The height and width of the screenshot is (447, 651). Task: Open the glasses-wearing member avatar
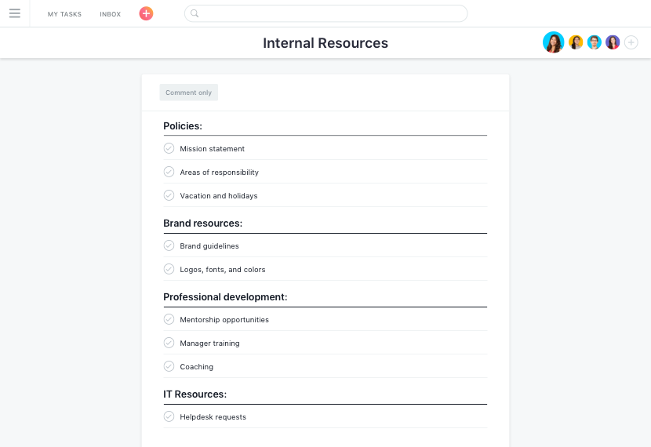click(x=594, y=42)
